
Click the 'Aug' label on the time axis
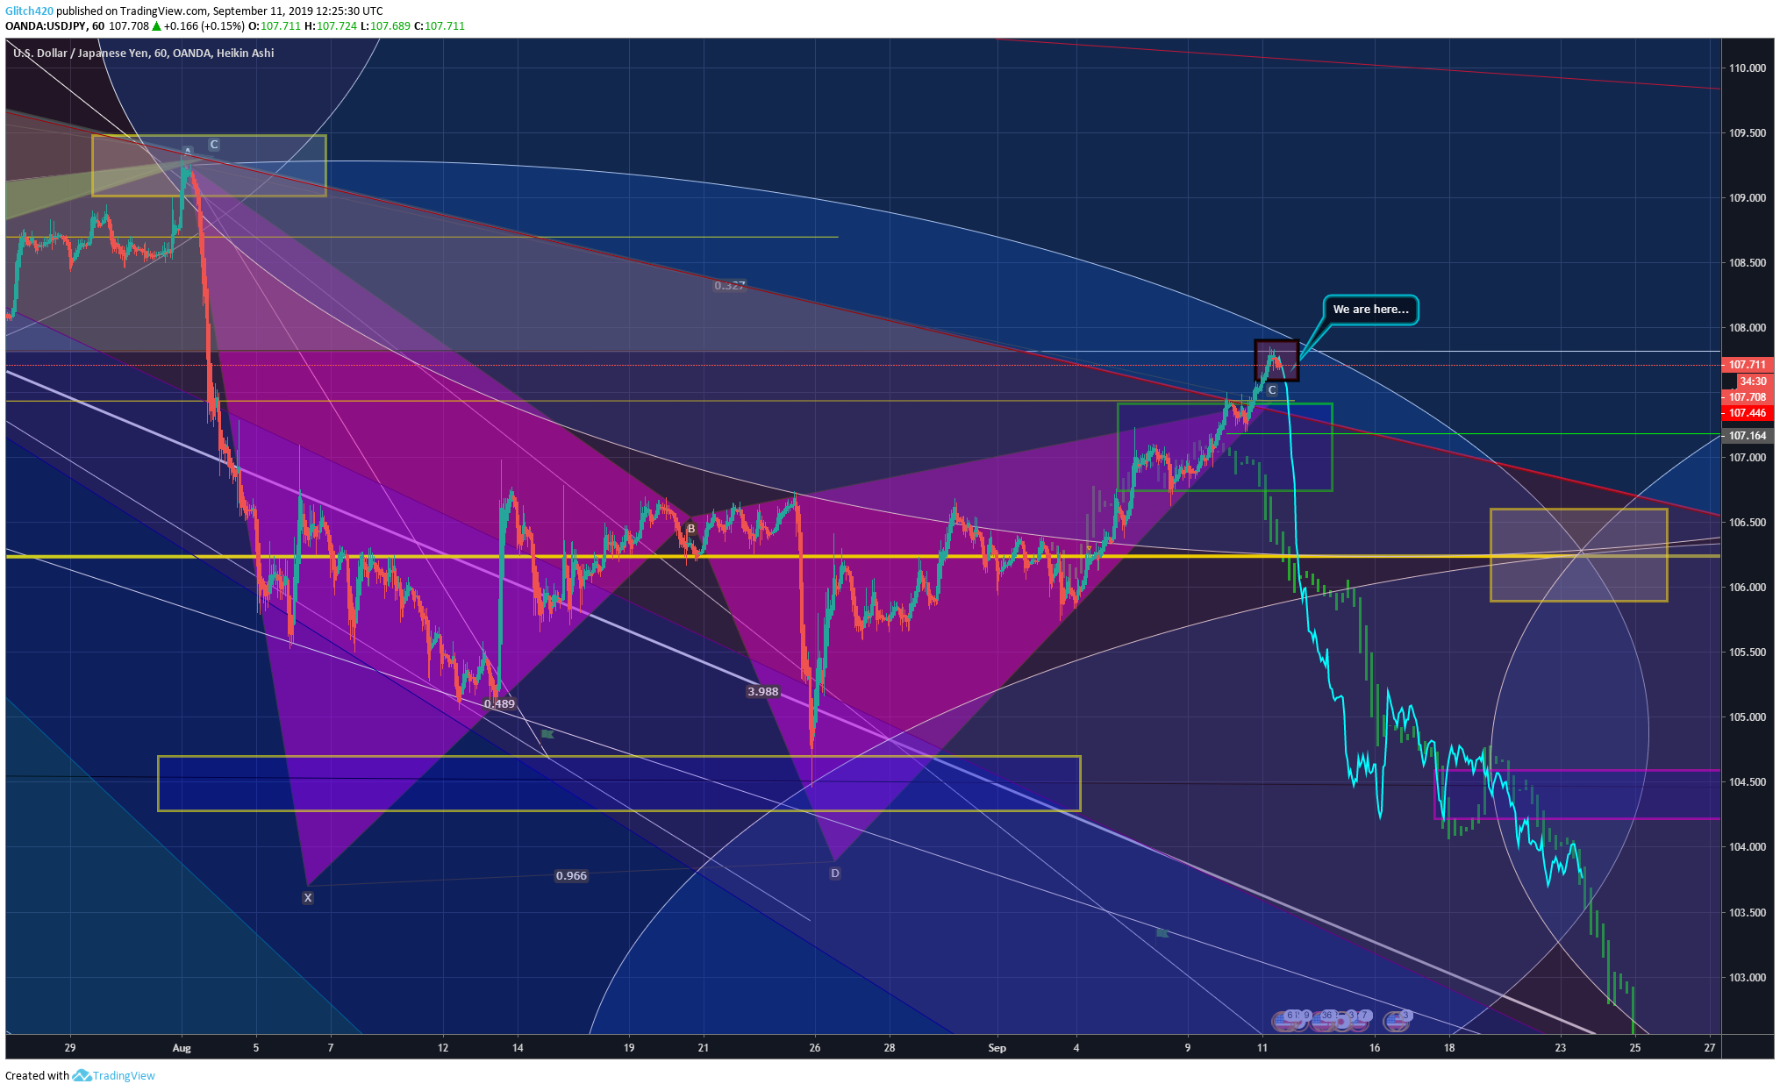[x=182, y=1048]
